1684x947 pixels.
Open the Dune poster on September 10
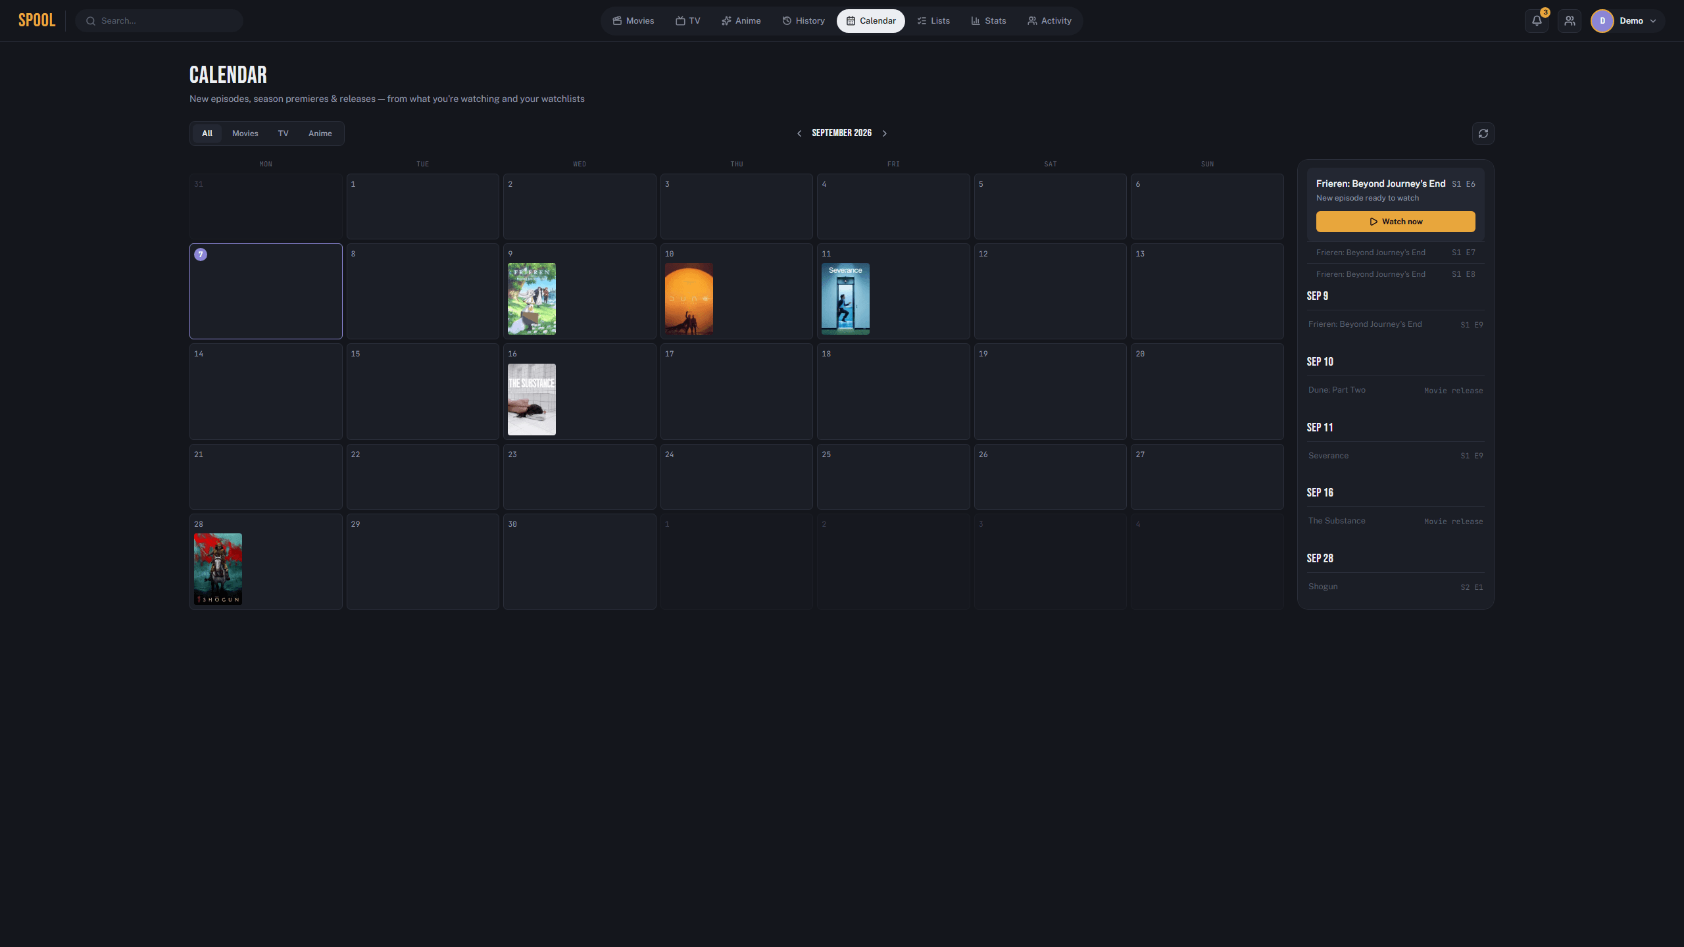(x=689, y=299)
